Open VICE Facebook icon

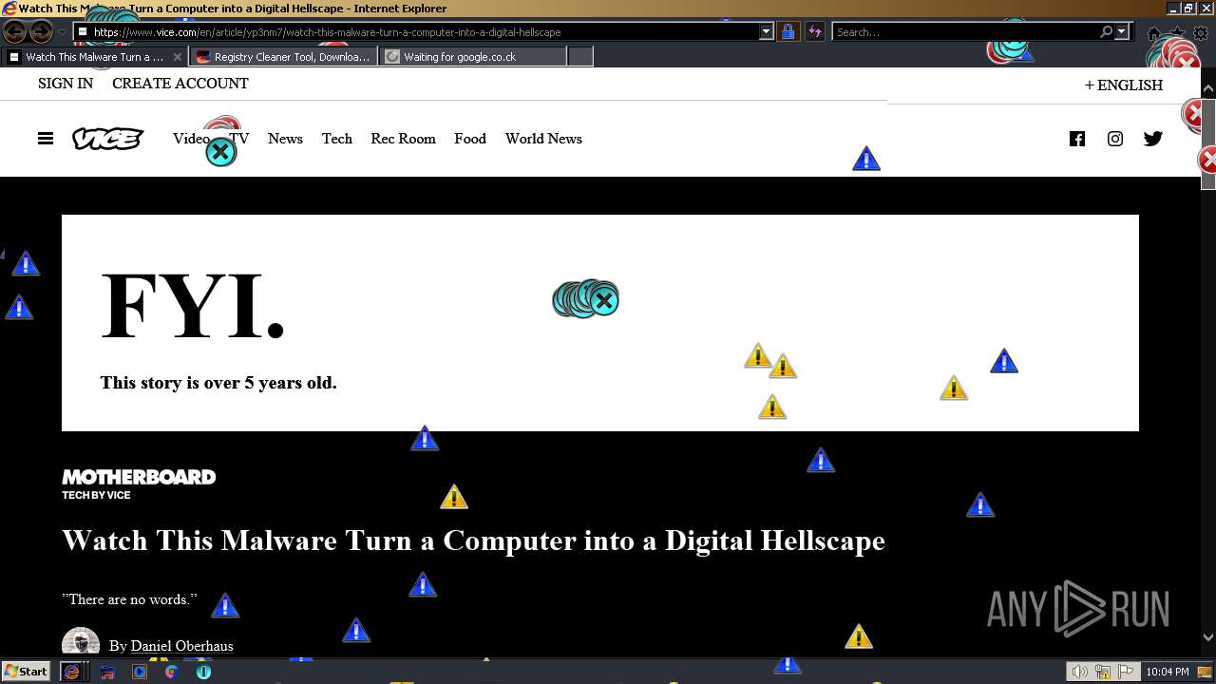(x=1077, y=139)
